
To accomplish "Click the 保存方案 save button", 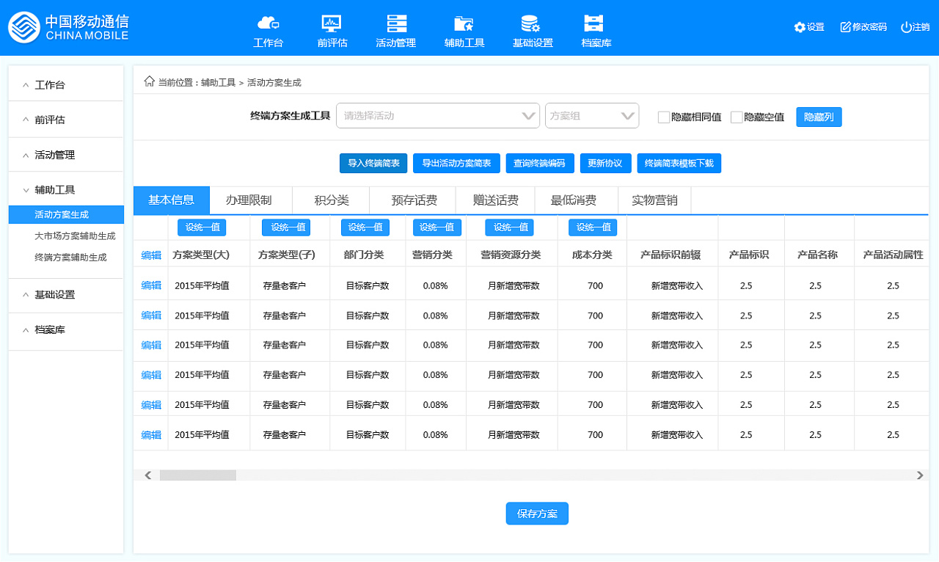I will [536, 513].
